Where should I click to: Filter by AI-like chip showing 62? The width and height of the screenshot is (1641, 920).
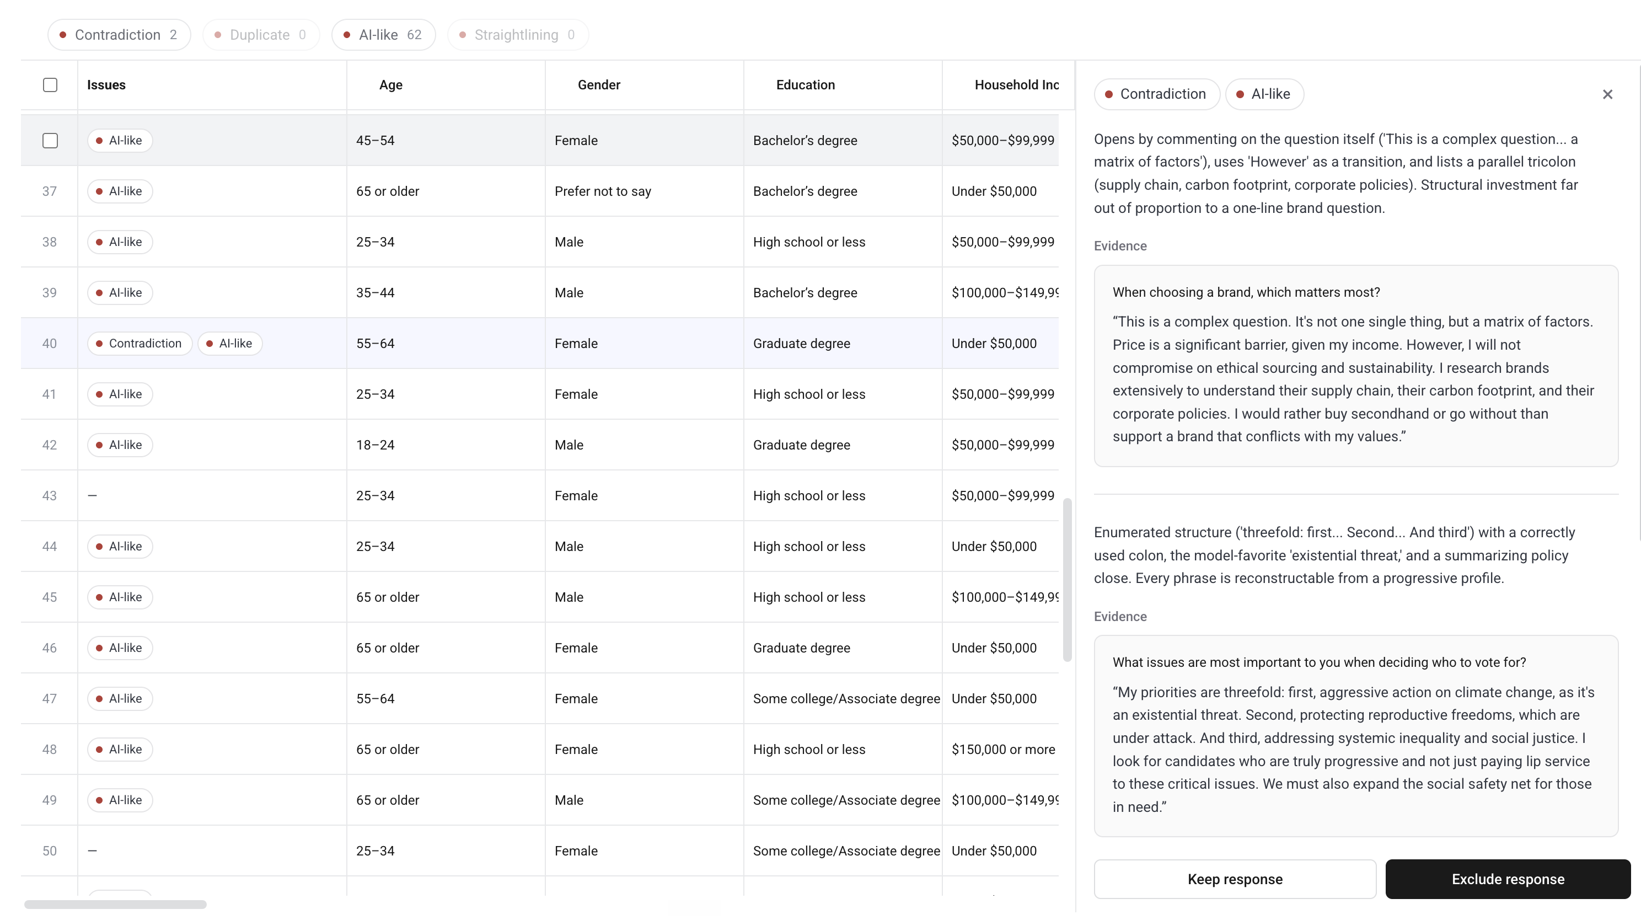[x=383, y=34]
